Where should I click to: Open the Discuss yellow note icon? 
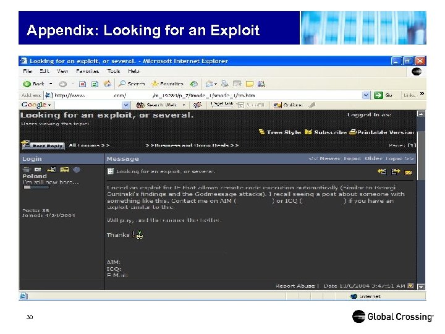point(249,83)
